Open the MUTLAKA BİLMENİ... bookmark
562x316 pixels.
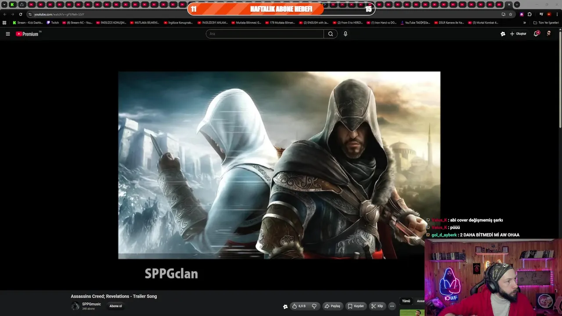[x=144, y=22]
